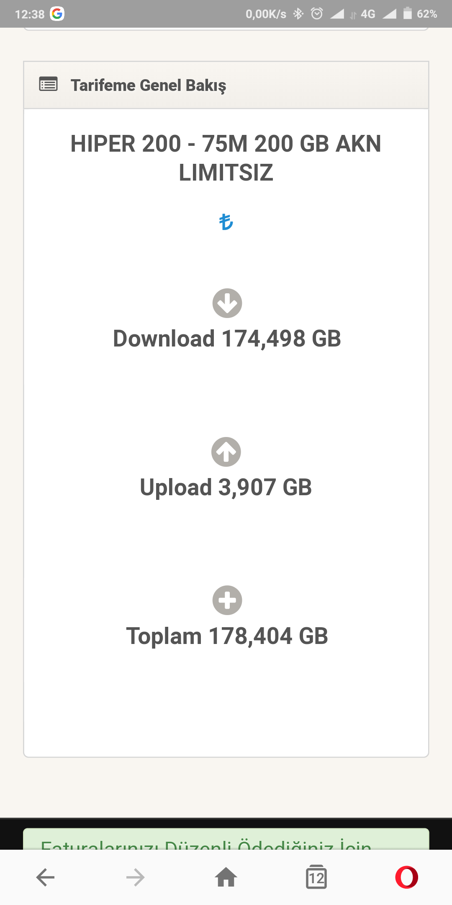Select the Tarifeme Genel Bakış header
Screen dimensions: 452x905
pyautogui.click(x=226, y=85)
